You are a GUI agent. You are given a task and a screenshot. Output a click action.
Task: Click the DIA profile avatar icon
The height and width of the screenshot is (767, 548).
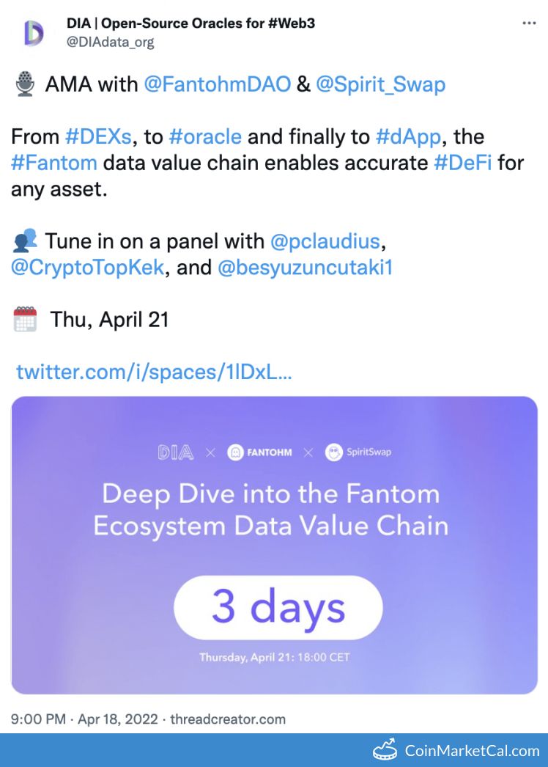pos(34,33)
